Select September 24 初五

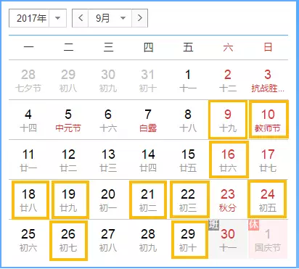(x=267, y=199)
